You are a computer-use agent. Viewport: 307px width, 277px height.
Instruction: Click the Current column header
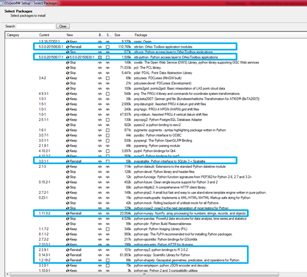[51, 35]
